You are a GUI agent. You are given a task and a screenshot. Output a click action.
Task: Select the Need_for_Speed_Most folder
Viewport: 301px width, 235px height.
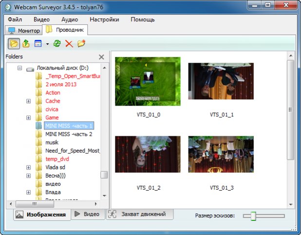pos(73,151)
